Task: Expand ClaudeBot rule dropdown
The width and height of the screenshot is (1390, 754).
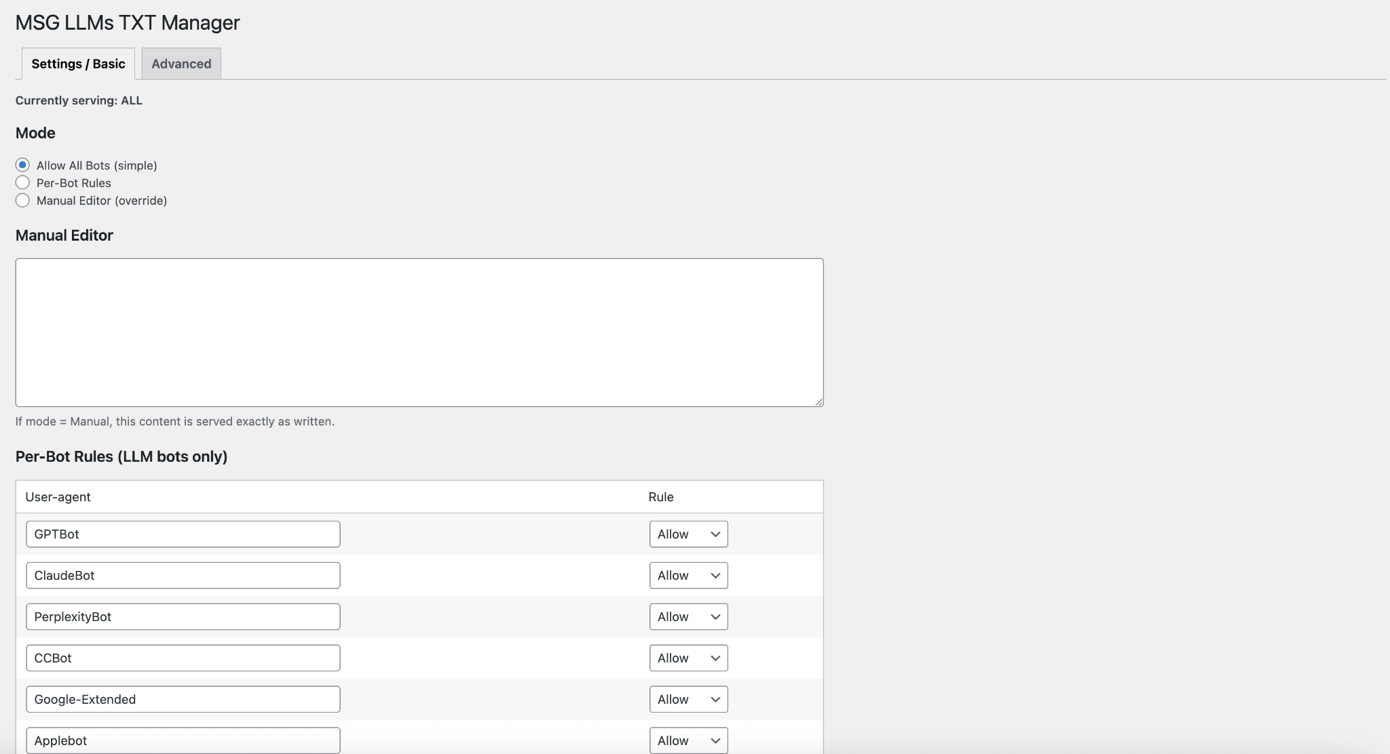Action: (688, 576)
